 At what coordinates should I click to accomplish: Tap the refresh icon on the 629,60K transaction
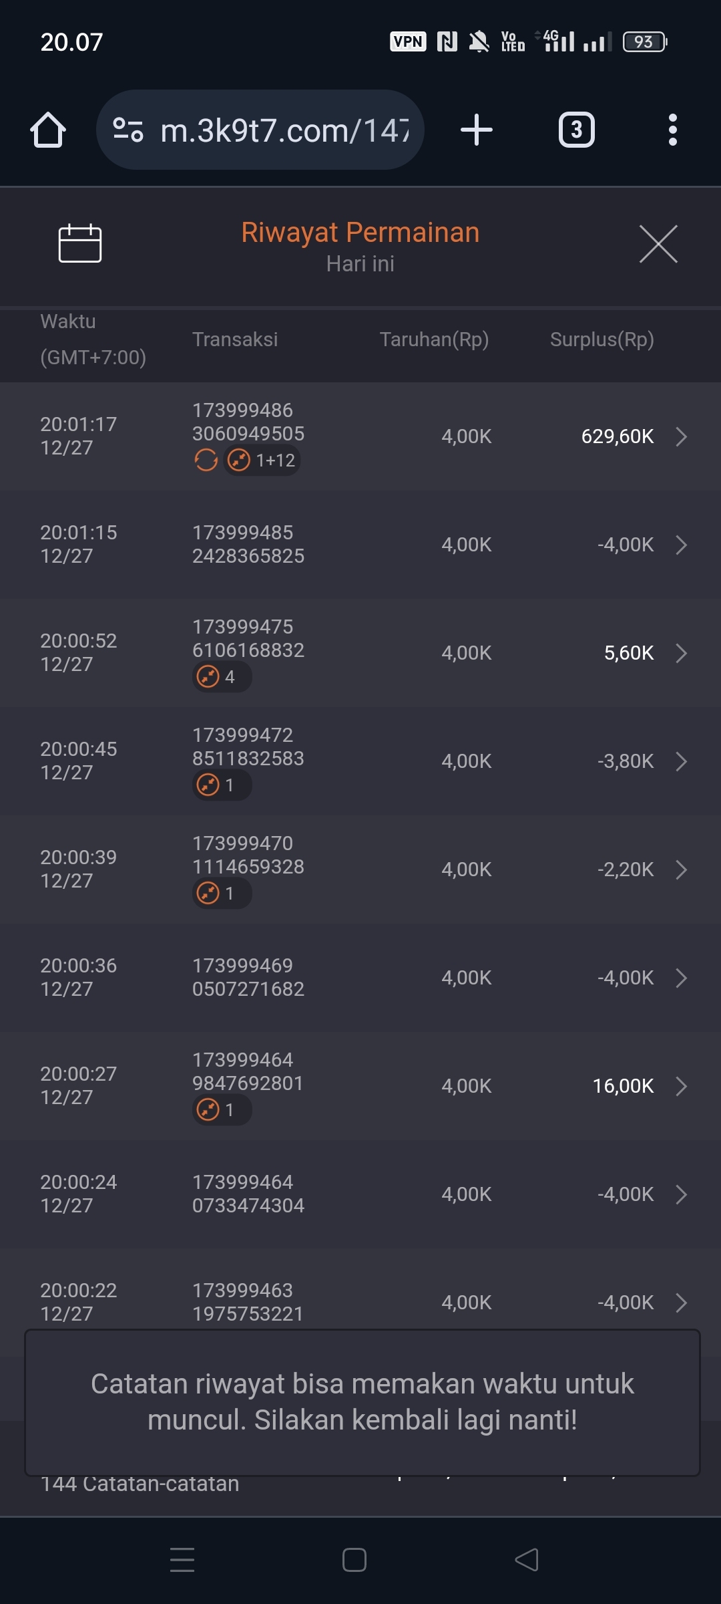coord(206,460)
